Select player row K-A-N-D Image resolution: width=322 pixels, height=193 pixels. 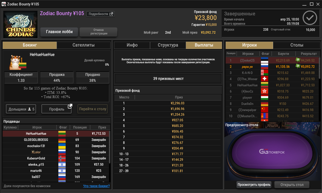click(272, 73)
